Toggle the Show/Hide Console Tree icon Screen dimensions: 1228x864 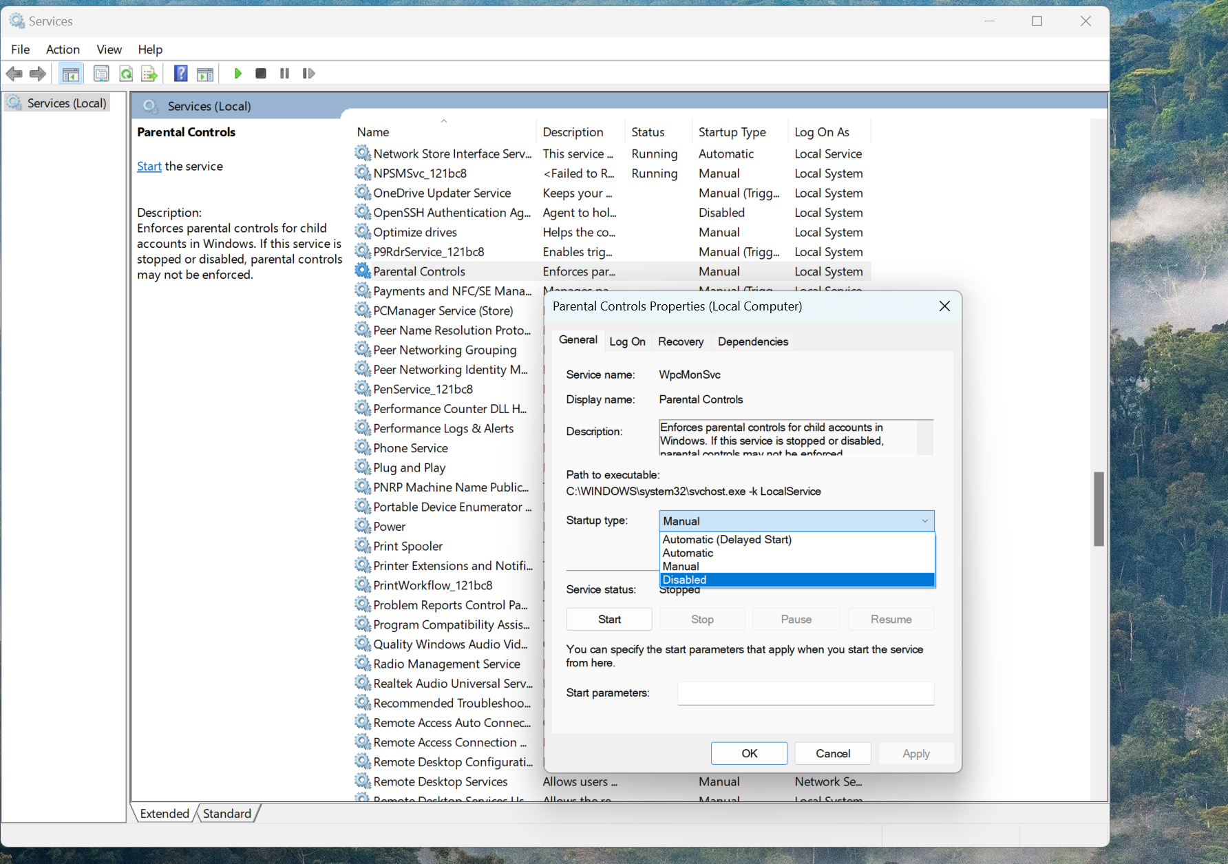(70, 73)
